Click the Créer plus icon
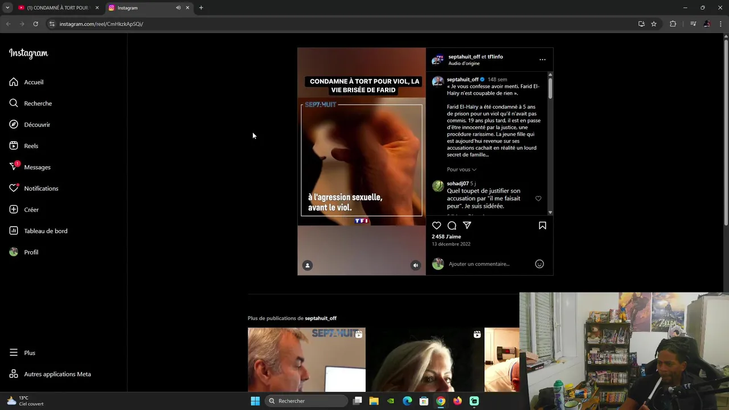 point(14,210)
